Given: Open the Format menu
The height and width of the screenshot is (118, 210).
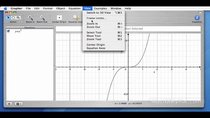Looking at the screenshot, I should (x=48, y=9).
